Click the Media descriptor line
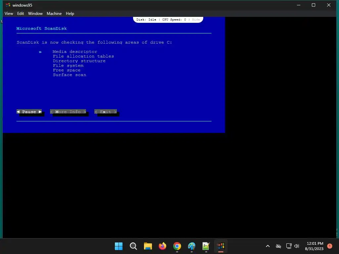339x254 pixels. tap(75, 52)
